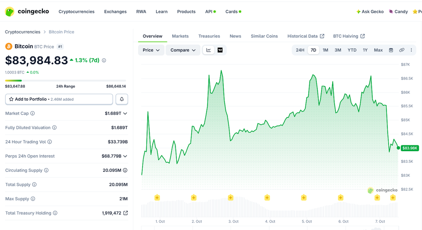Screen dimensions: 422x230
Task: Copy chart link with the chain icon
Action: click(401, 50)
